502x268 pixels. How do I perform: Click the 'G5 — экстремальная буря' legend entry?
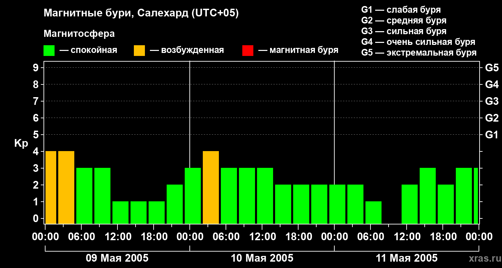coord(419,53)
